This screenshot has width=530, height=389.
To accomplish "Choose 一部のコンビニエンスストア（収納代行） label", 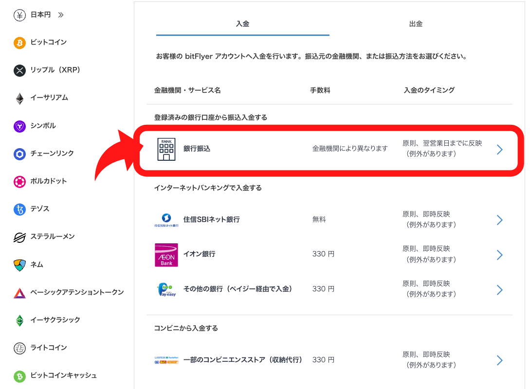I will point(243,360).
